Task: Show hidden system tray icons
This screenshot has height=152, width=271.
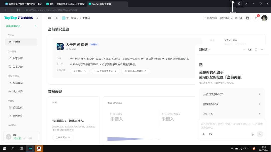Action: (232, 148)
